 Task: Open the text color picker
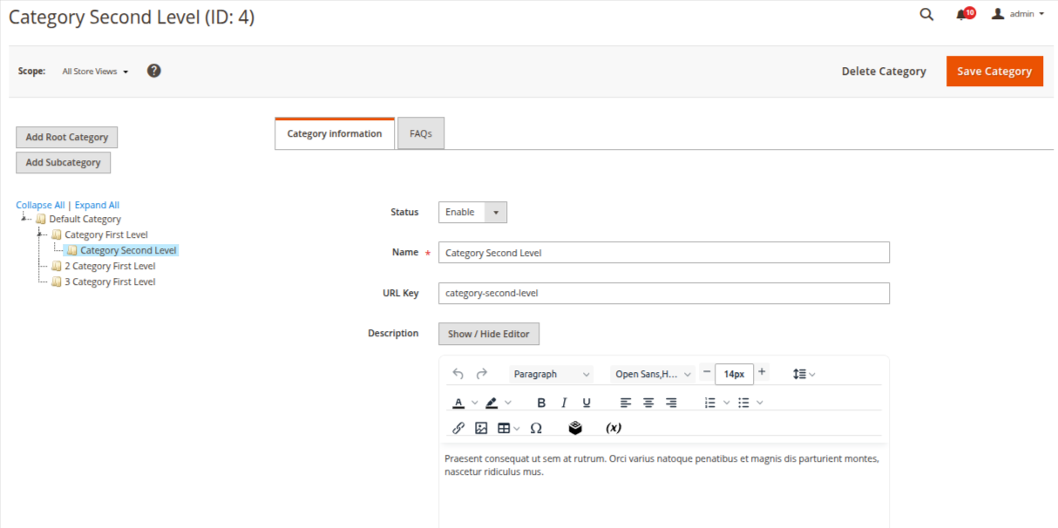coord(459,403)
